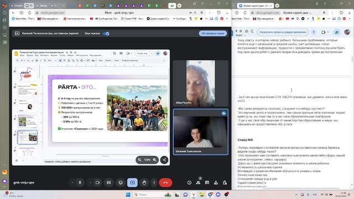Turn off the camera in Meet
Image resolution: width=354 pixels, height=199 pixels.
(97, 182)
